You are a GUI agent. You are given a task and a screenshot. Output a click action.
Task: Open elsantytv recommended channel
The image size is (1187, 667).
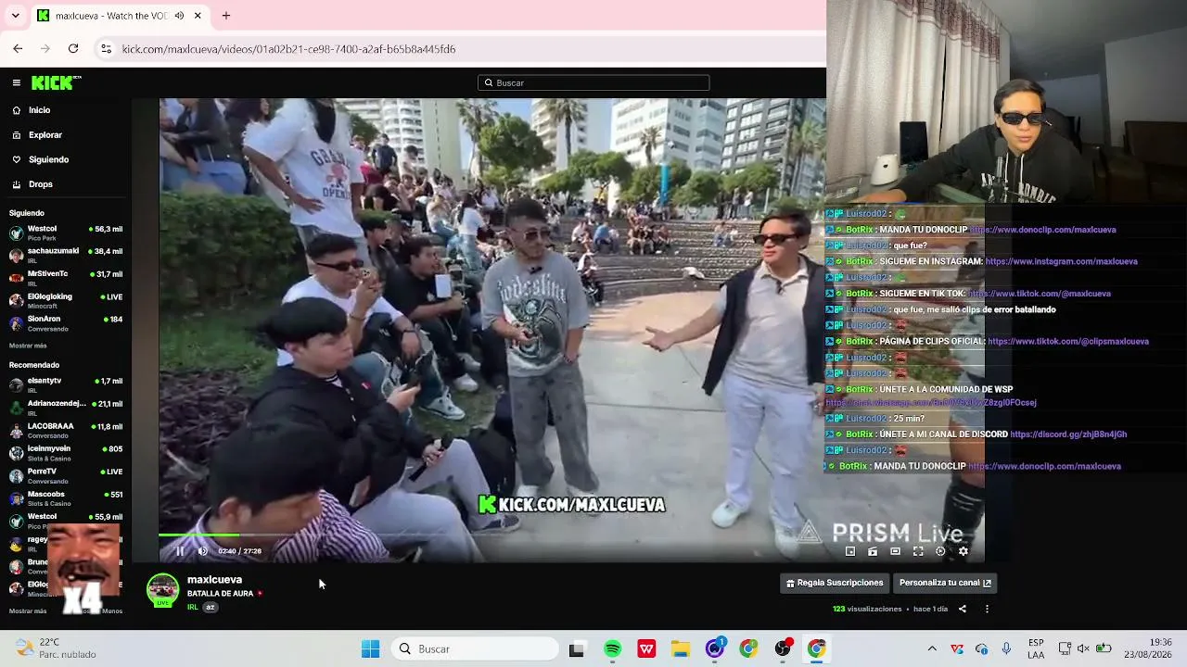click(65, 384)
